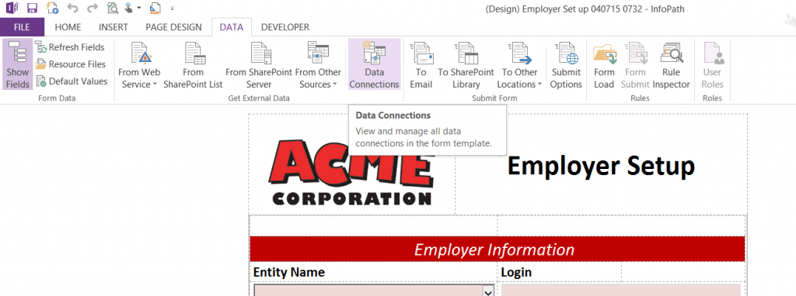
Task: Switch to the INSERT tab
Action: pyautogui.click(x=113, y=27)
